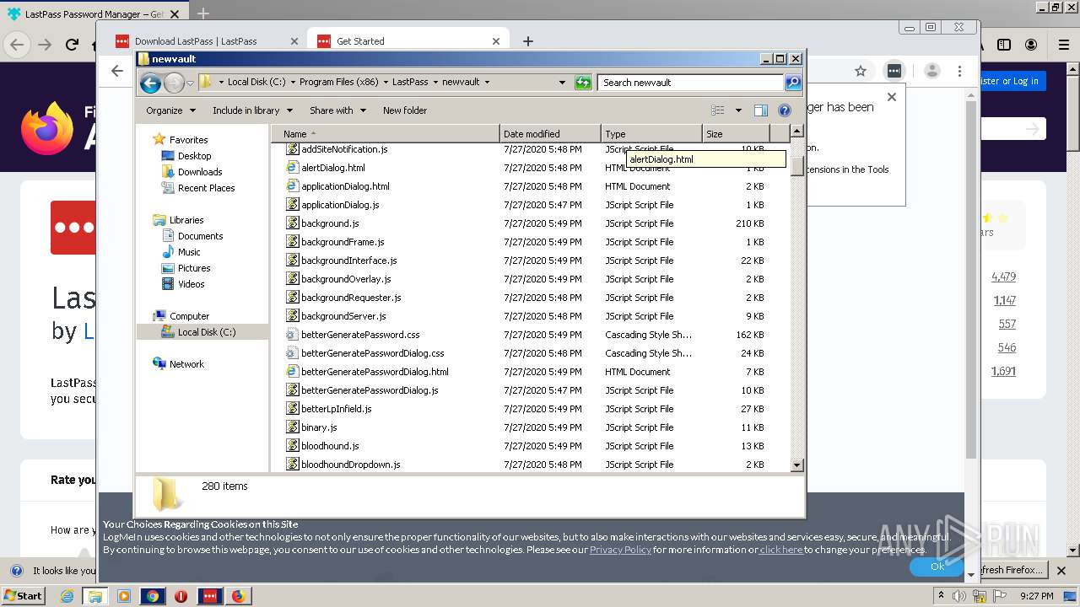Sort files by the Type column
Image resolution: width=1080 pixels, height=607 pixels.
651,134
